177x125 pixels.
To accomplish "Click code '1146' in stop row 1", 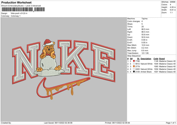I will pyautogui.click(x=156, y=61).
